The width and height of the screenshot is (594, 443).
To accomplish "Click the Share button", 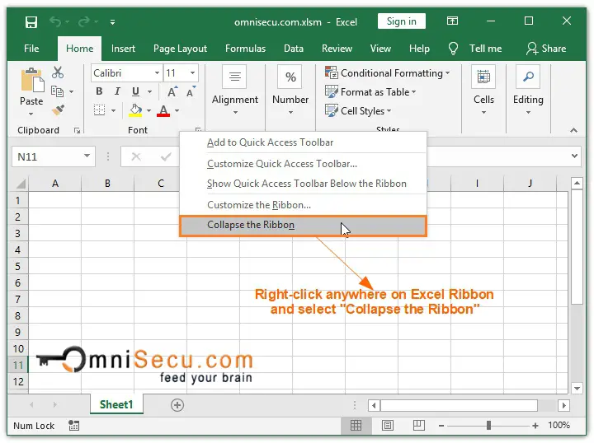I will [x=546, y=49].
